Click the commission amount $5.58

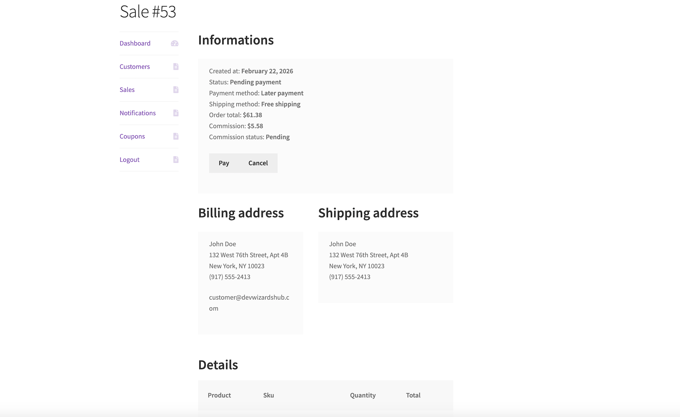255,126
